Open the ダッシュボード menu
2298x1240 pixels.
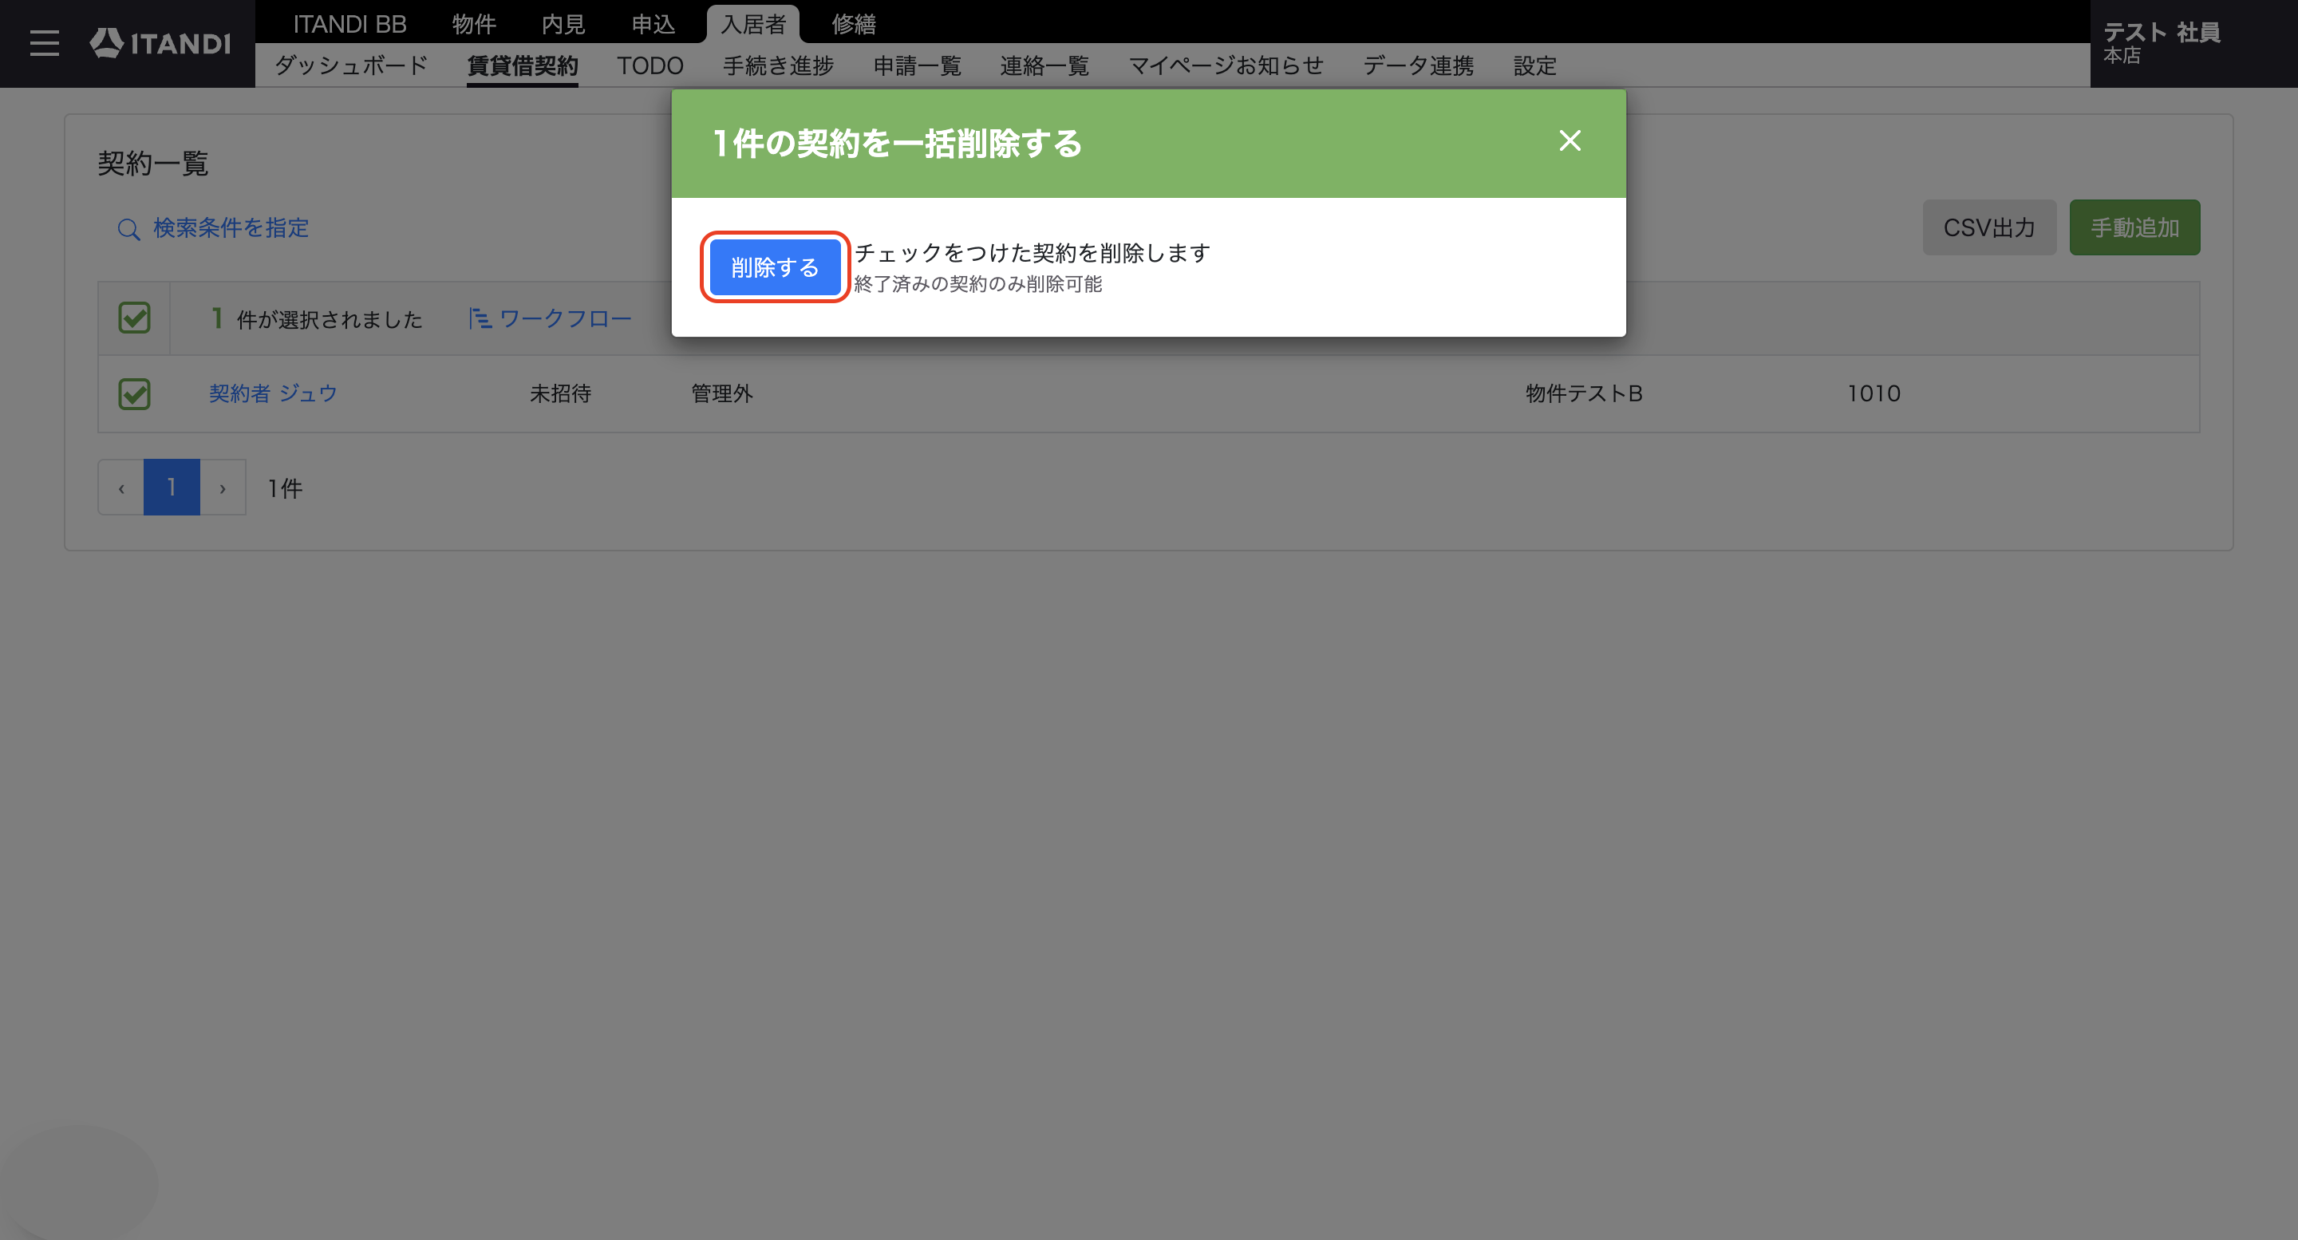coord(351,65)
